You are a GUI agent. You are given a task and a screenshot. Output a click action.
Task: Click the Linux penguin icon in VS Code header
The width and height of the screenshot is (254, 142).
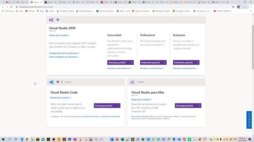point(62,82)
